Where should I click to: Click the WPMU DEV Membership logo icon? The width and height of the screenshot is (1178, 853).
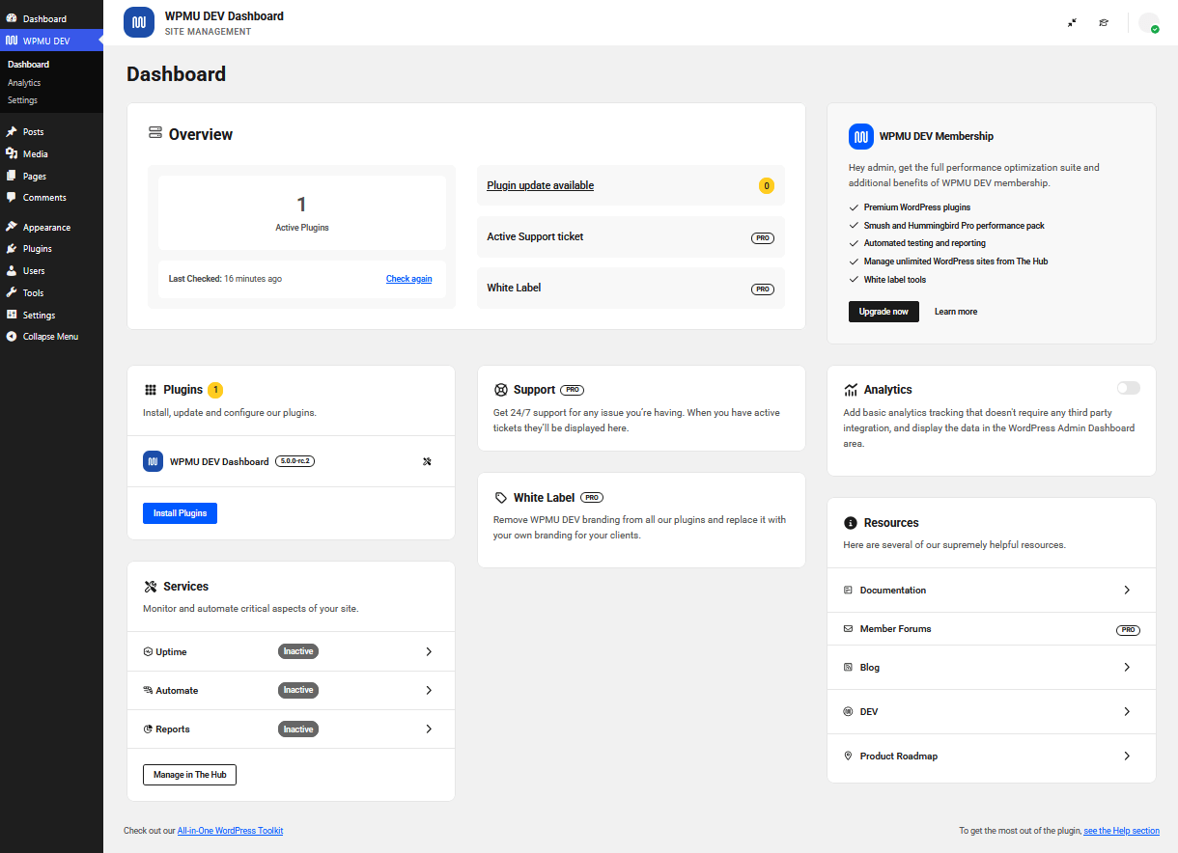point(861,136)
